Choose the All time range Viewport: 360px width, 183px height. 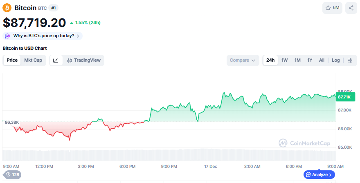(322, 60)
